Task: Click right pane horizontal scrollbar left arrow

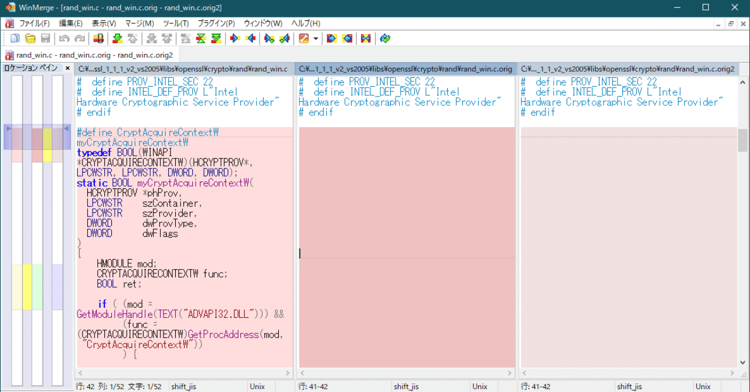Action: point(524,373)
